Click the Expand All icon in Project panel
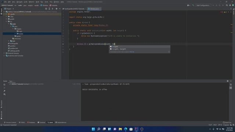 pyautogui.click(x=49, y=9)
